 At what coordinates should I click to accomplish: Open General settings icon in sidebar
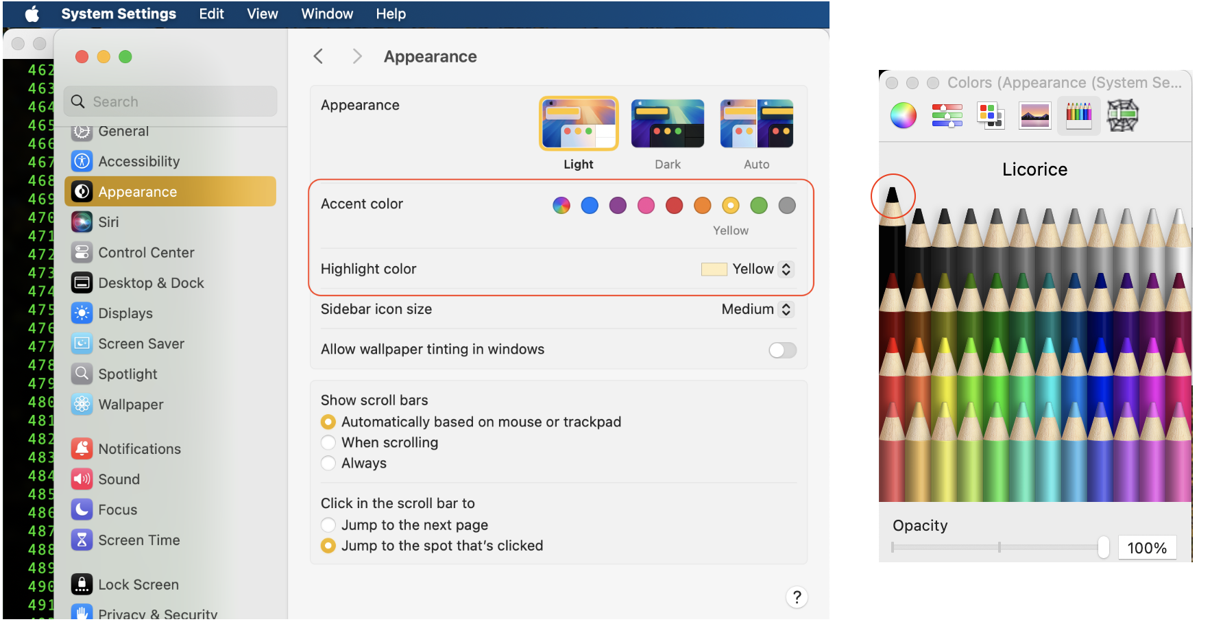[x=82, y=131]
